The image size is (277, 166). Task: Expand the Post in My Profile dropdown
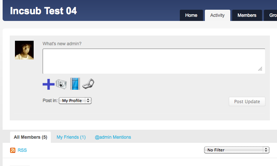click(75, 101)
